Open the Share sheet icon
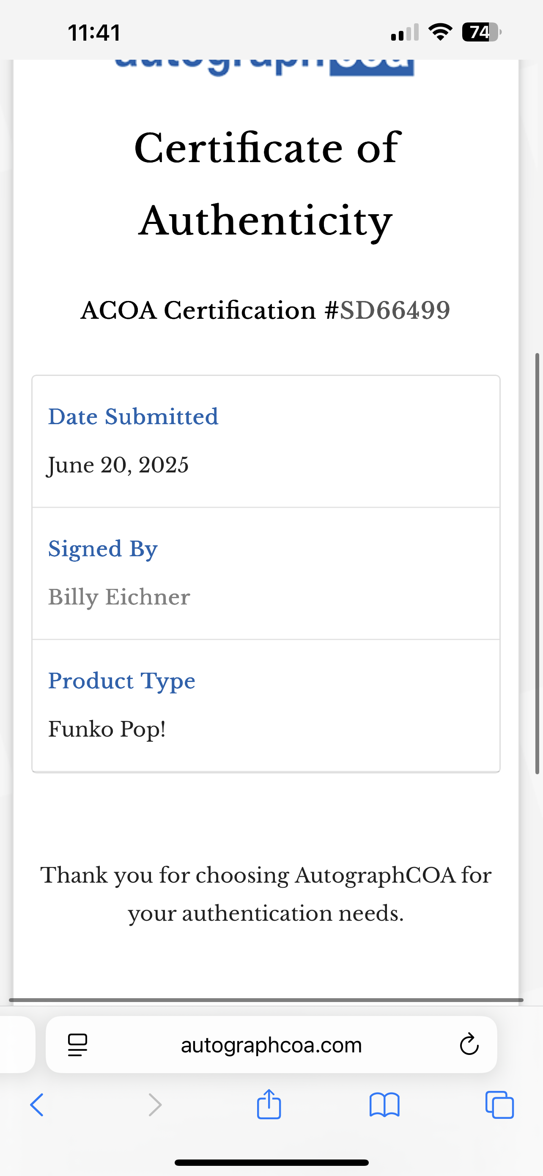This screenshot has height=1176, width=543. pos(269,1104)
